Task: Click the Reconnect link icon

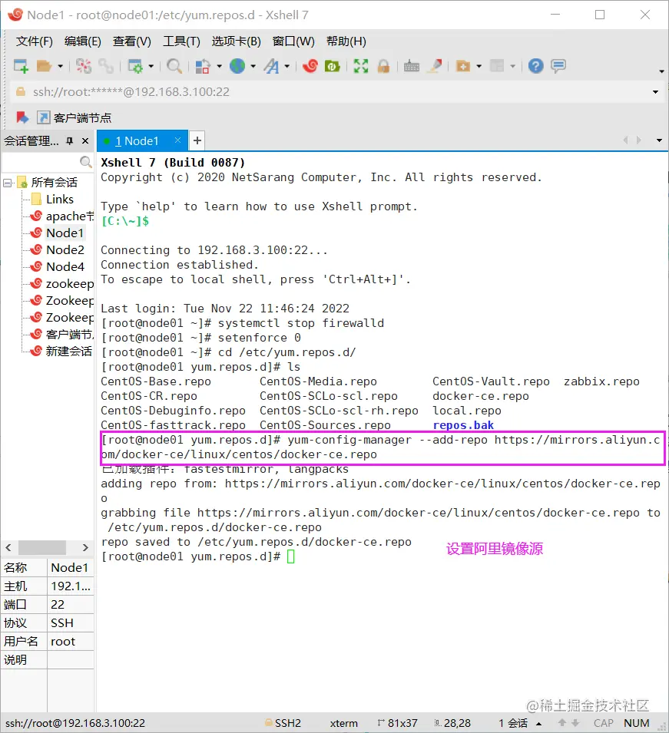Action: (x=107, y=66)
